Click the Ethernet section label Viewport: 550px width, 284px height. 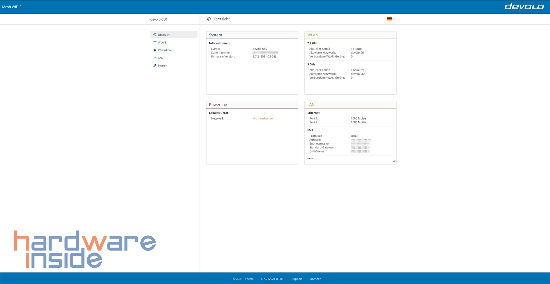pyautogui.click(x=313, y=113)
